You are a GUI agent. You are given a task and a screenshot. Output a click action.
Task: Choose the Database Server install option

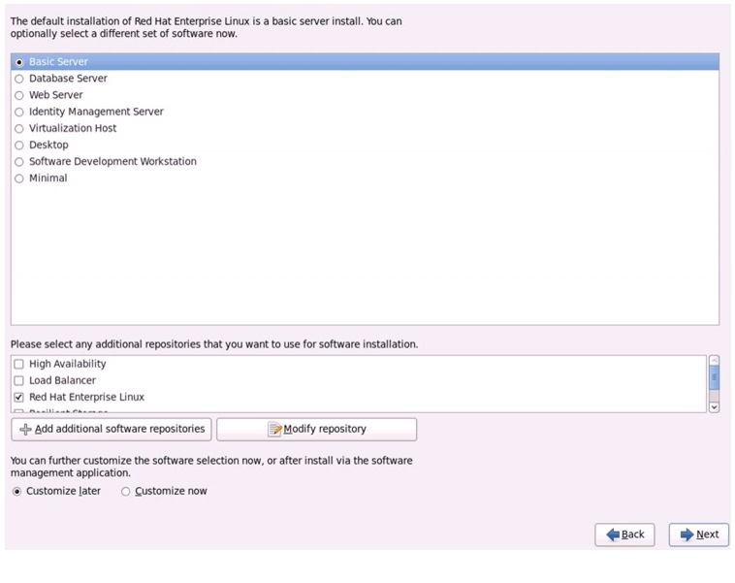pyautogui.click(x=19, y=79)
